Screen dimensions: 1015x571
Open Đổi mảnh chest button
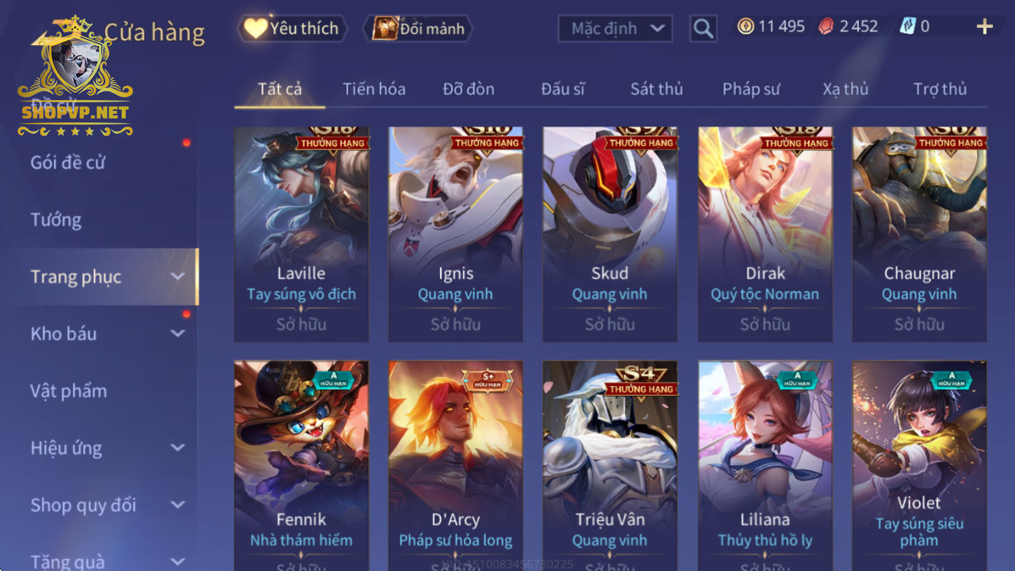tap(419, 29)
